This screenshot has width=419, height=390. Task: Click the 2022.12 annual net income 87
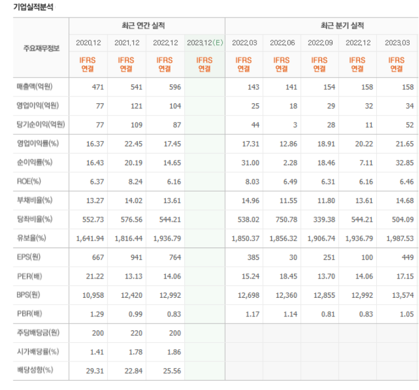[x=177, y=125]
